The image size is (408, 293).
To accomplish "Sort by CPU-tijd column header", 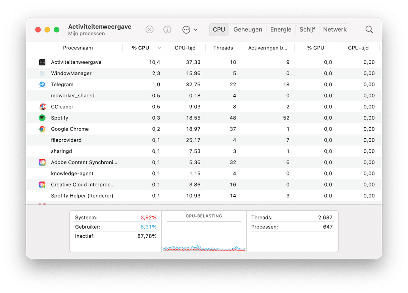I will 185,48.
